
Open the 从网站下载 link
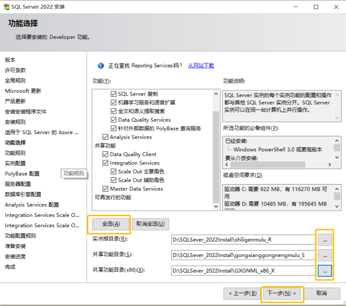(x=201, y=66)
